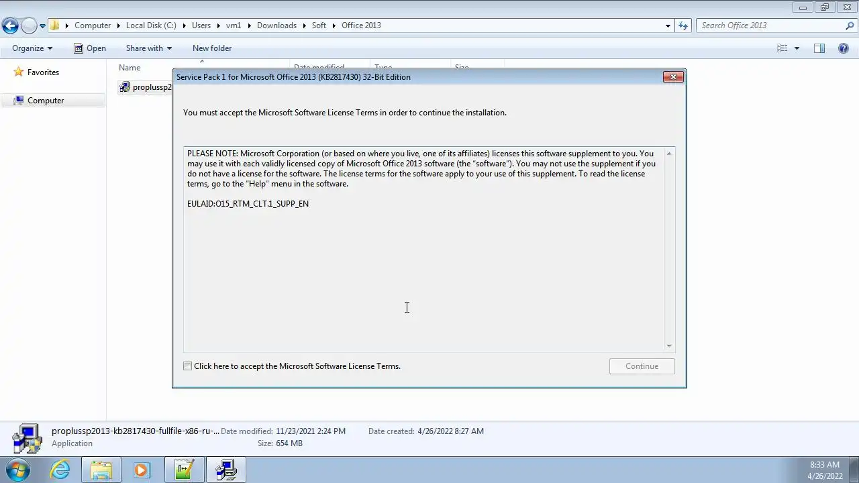The width and height of the screenshot is (859, 483).
Task: Create a New folder from the toolbar
Action: coord(212,48)
